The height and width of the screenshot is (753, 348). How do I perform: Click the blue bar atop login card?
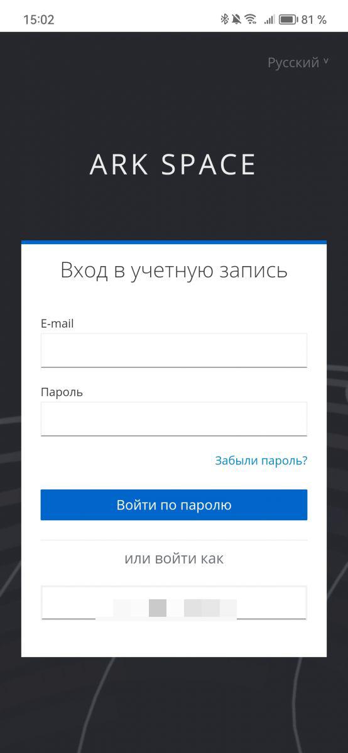pos(174,242)
